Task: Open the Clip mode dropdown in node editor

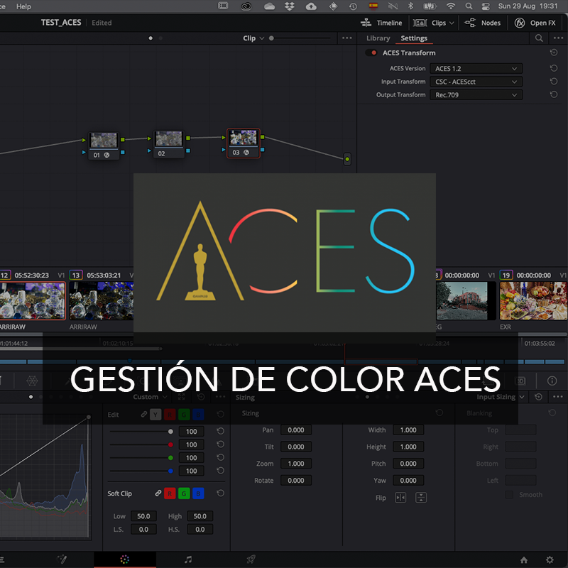Action: pos(253,38)
